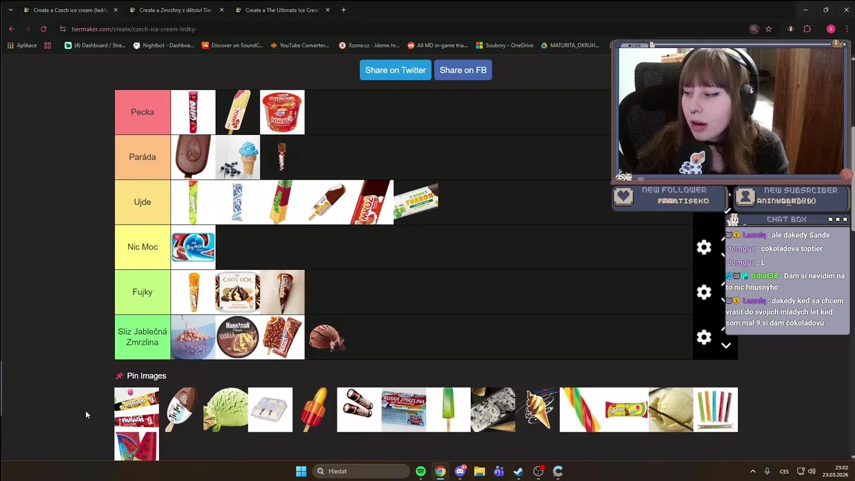Select the Carte d'Or tub in Fujky row

pos(238,292)
